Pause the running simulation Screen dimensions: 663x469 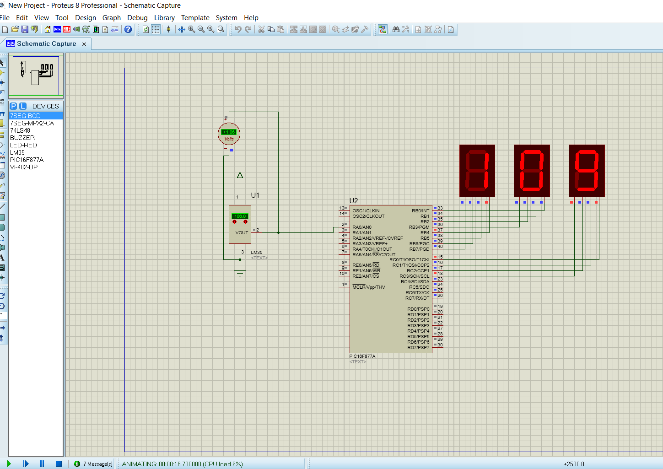[42, 464]
